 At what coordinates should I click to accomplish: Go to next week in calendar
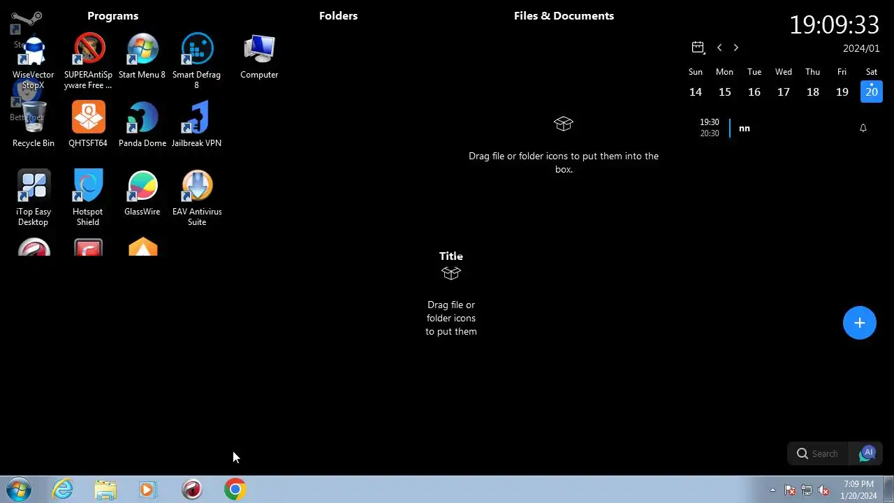pos(735,48)
